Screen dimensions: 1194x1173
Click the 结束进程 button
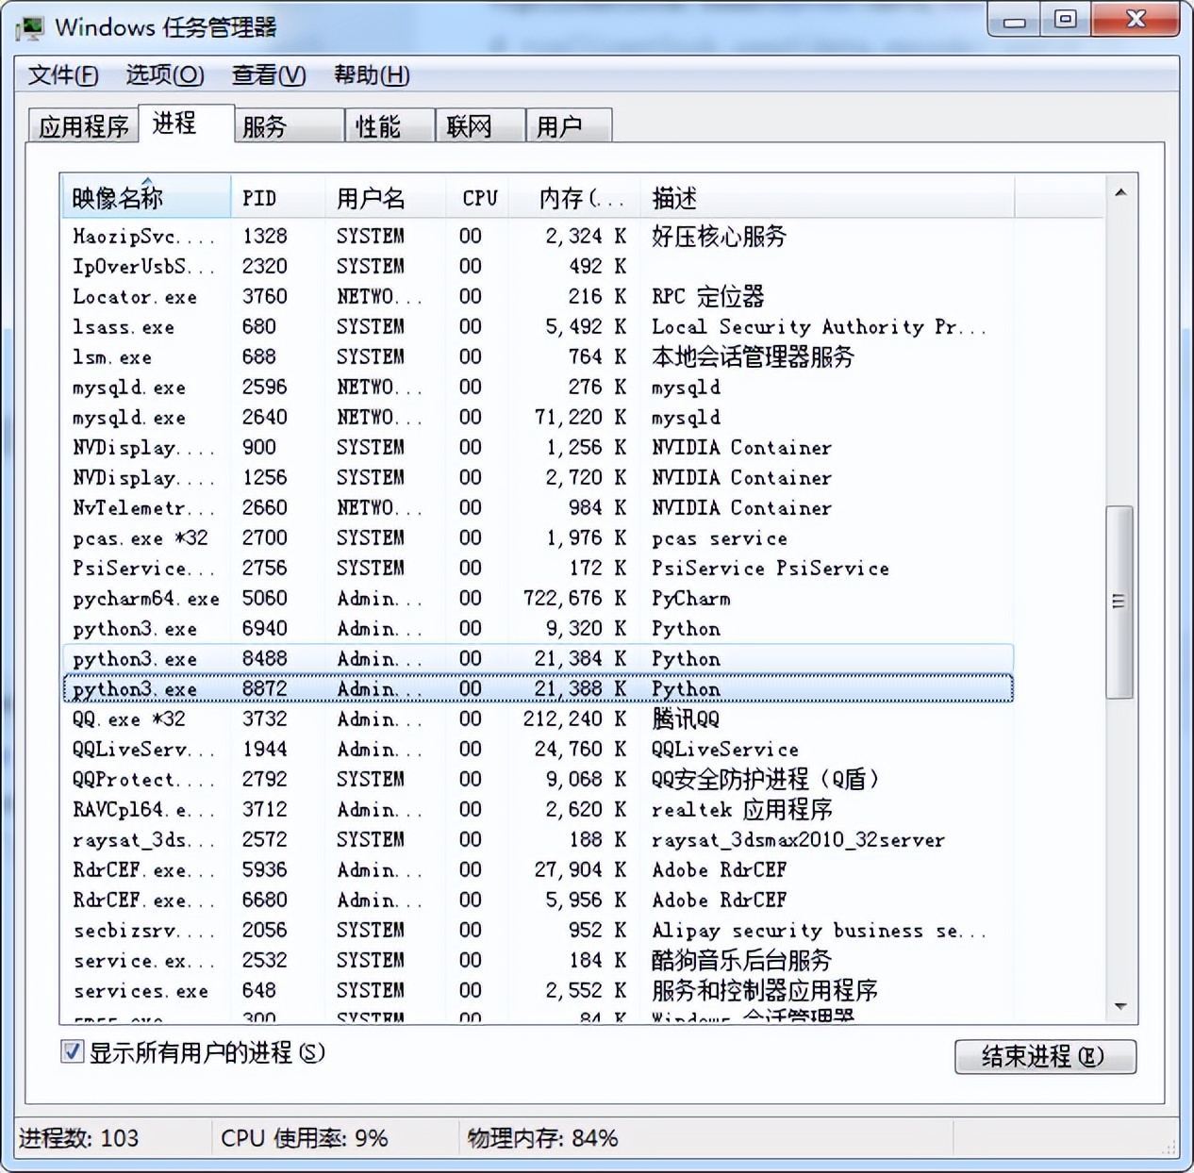coord(1045,1057)
